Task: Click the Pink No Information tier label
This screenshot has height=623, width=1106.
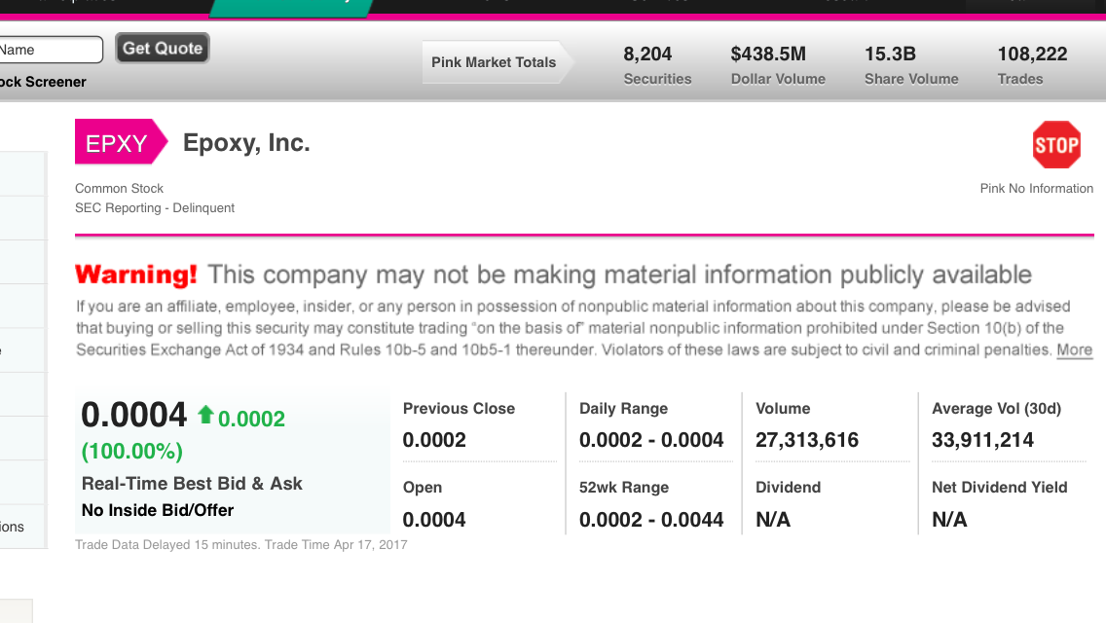Action: click(x=1036, y=189)
